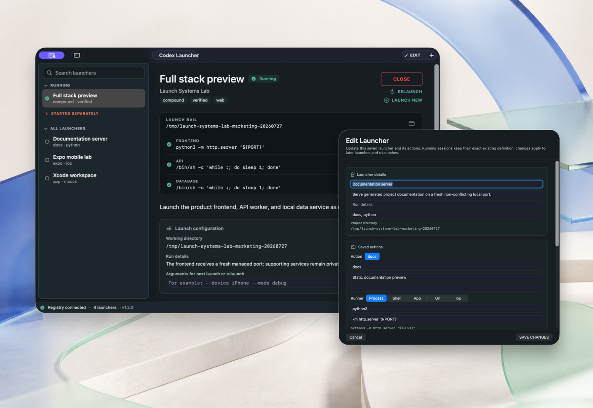Viewport: 593px width, 408px height.
Task: Open the Launch Rail folder icon
Action: pyautogui.click(x=411, y=123)
